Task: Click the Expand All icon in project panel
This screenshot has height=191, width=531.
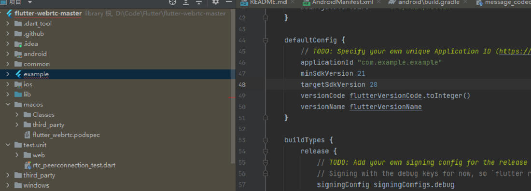Action: pos(186,2)
